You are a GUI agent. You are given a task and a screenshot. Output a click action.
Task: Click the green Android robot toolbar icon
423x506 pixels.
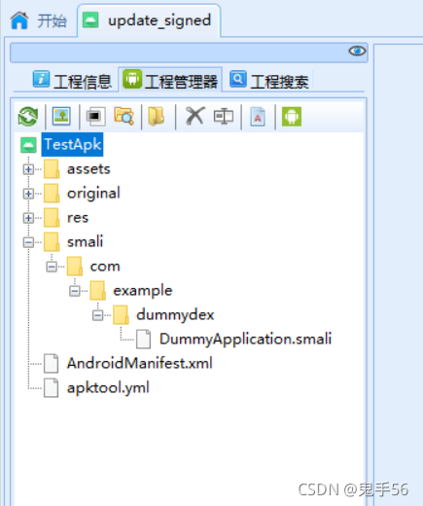click(x=292, y=117)
